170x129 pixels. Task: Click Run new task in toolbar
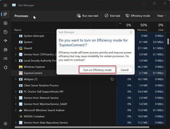coord(88,16)
